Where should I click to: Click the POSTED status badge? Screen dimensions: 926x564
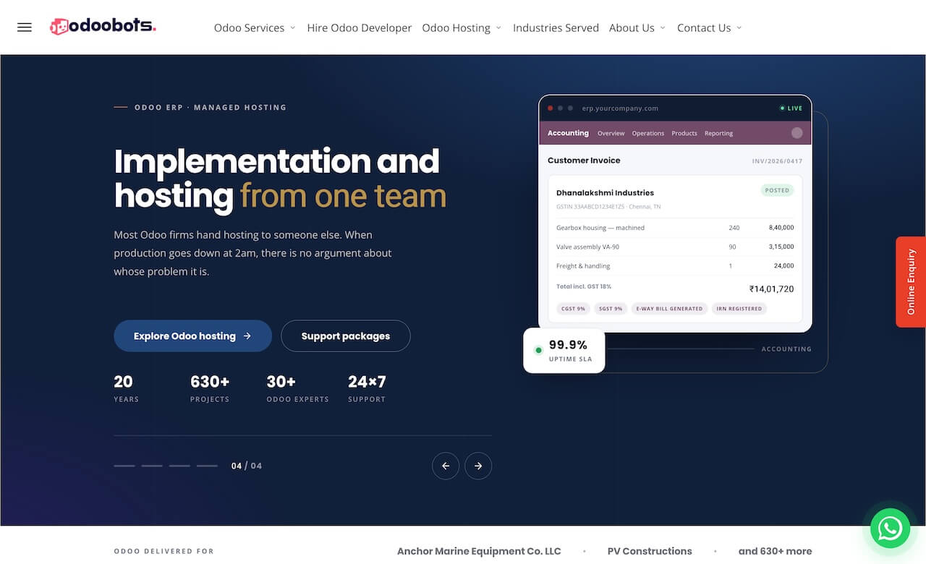(777, 190)
